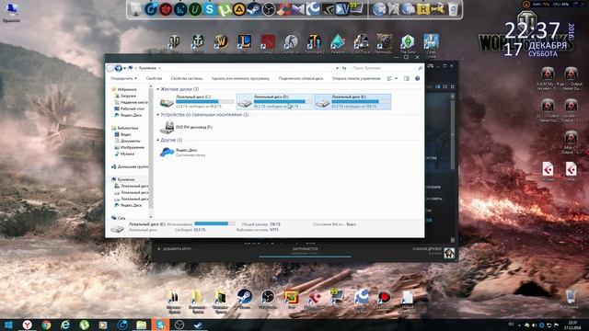Open the yellow AIMP icon in the top dock
This screenshot has width=589, height=331.
[239, 9]
